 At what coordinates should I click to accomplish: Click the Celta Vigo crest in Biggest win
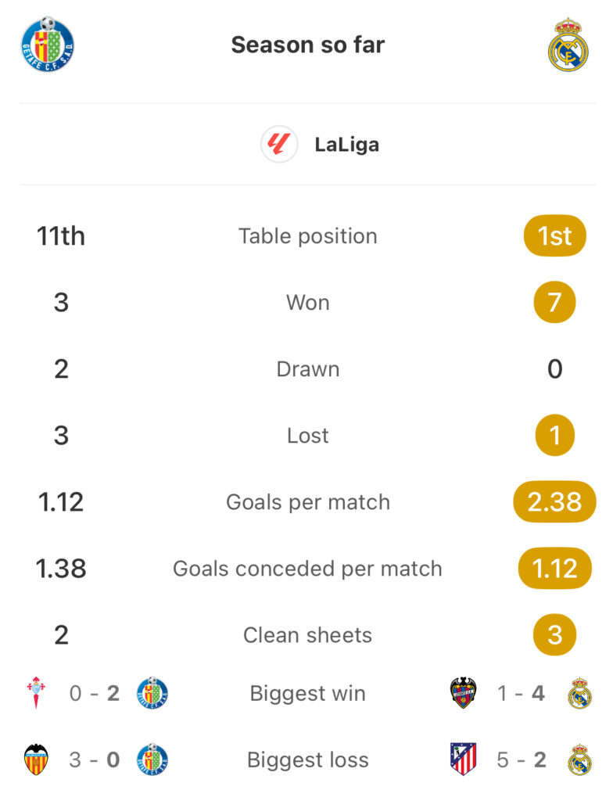36,694
